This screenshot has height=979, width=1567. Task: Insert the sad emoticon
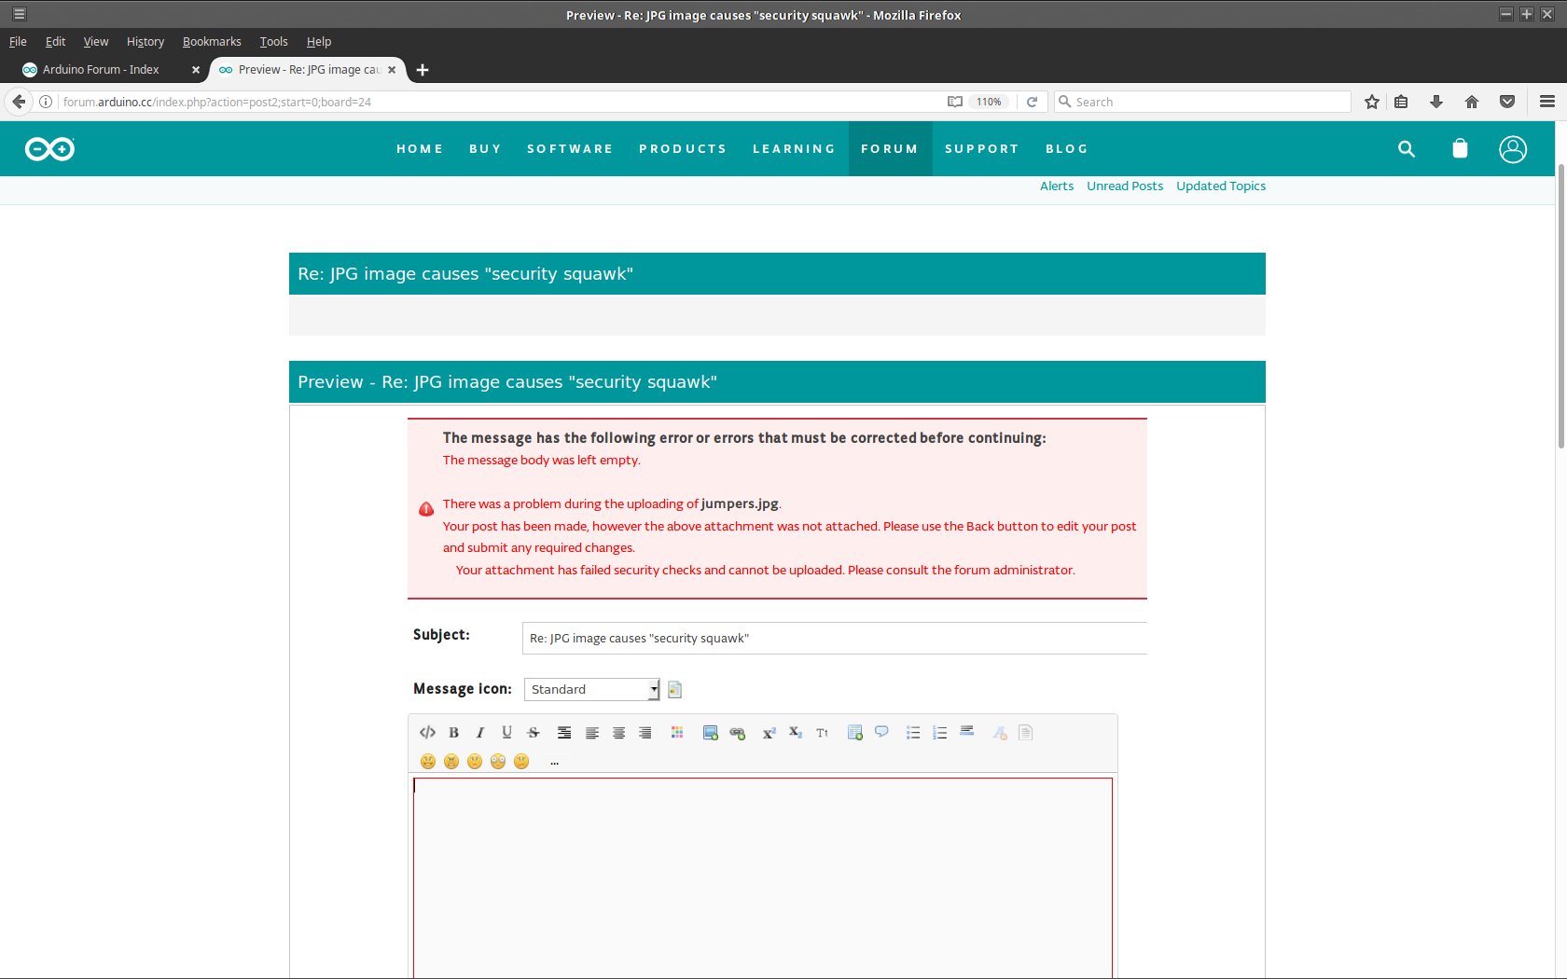click(475, 762)
